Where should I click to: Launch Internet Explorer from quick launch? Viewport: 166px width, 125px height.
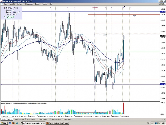[17, 123]
